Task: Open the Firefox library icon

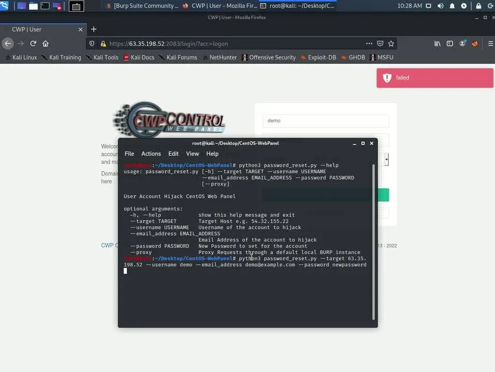Action: click(438, 43)
